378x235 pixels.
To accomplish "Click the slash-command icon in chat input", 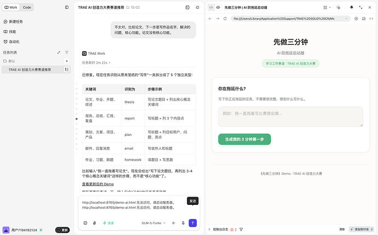I will [x=85, y=223].
